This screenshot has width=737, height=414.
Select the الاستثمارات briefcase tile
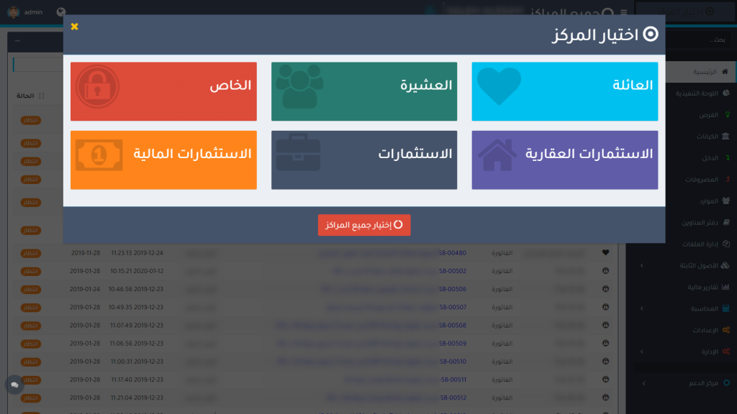pos(363,160)
